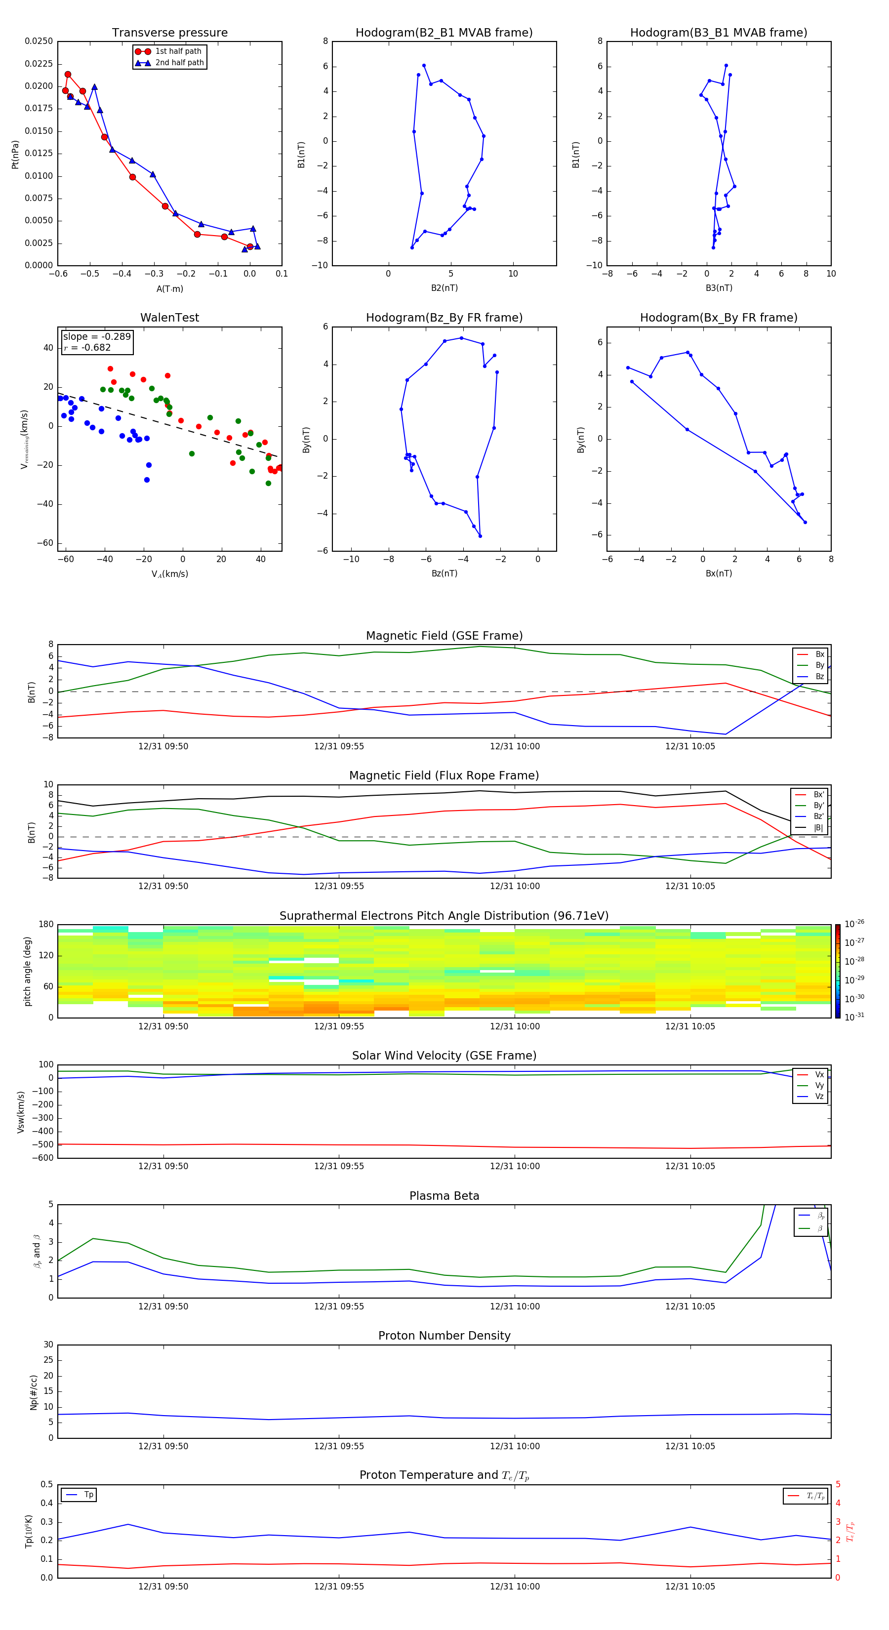
Task: Click the 'VA(km/s)' x-axis label
Action: click(x=169, y=574)
